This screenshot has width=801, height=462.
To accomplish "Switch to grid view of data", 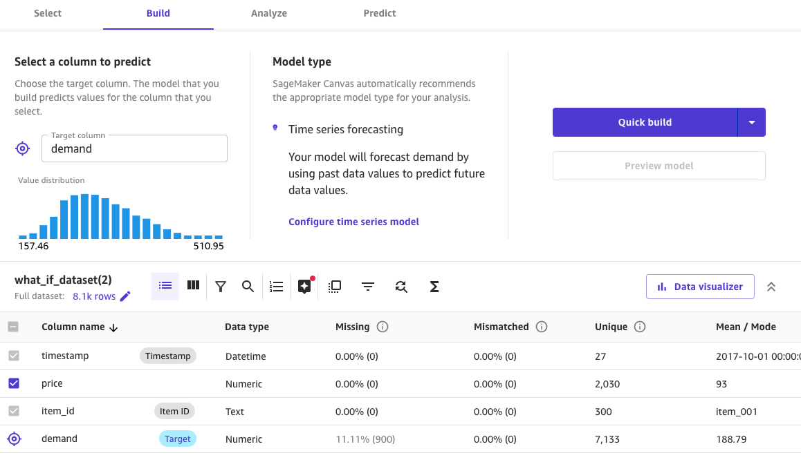I will click(194, 286).
